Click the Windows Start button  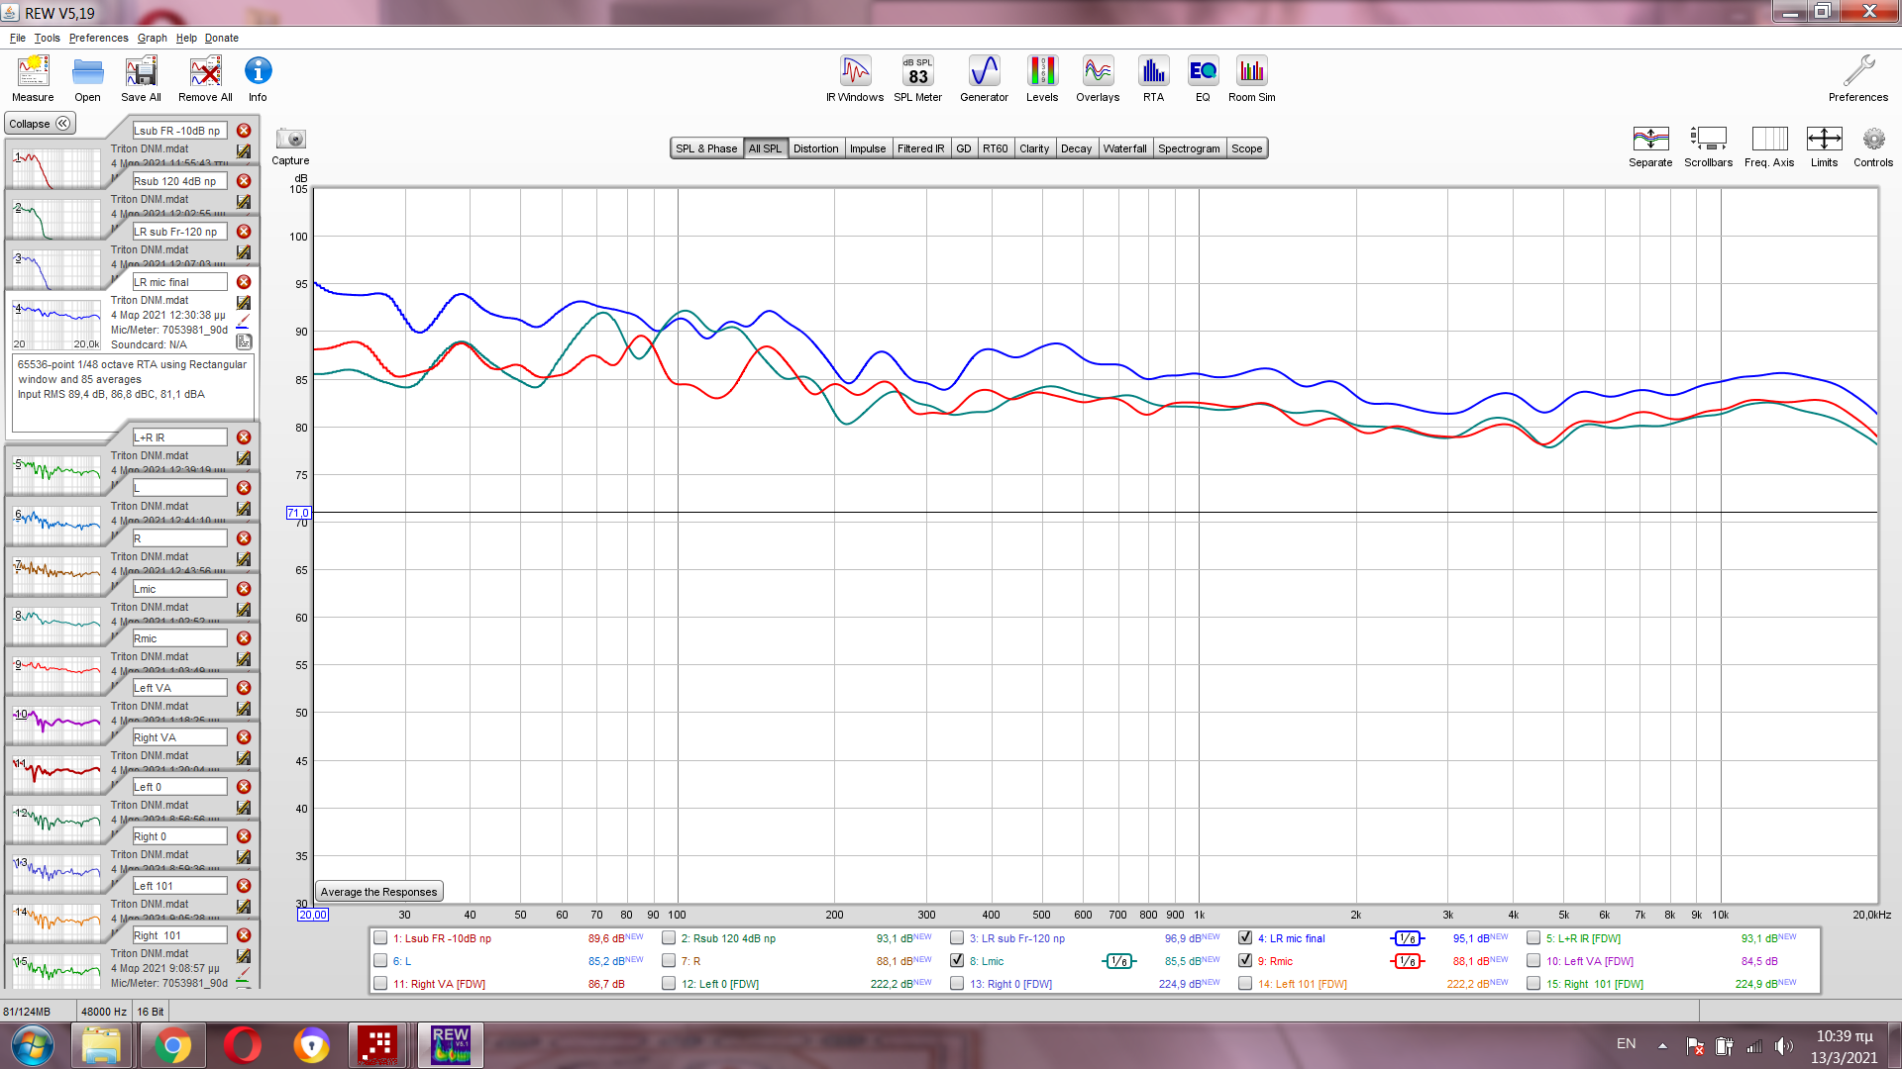pos(33,1045)
